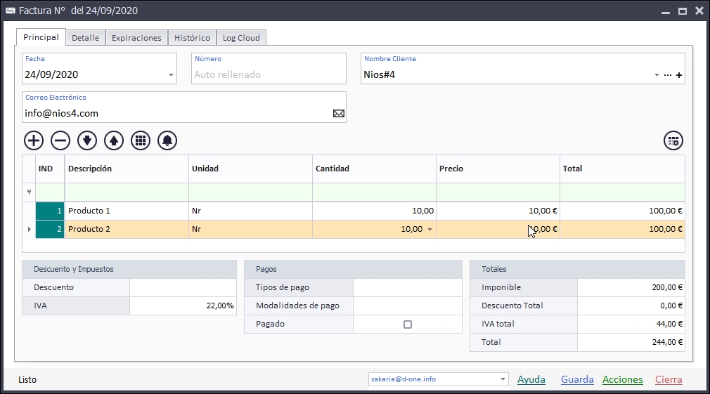The width and height of the screenshot is (710, 394).
Task: Open the user email account dropdown
Action: (x=503, y=379)
